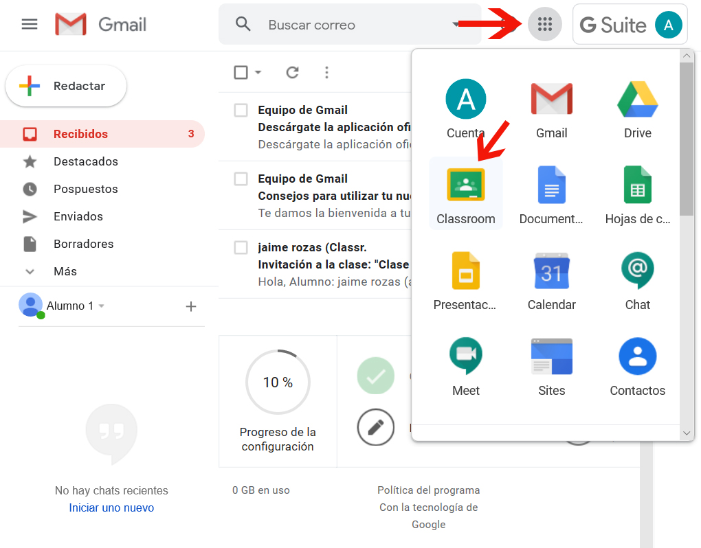Launch Calendar from the apps panel
Viewport: 701px width, 548px height.
552,280
